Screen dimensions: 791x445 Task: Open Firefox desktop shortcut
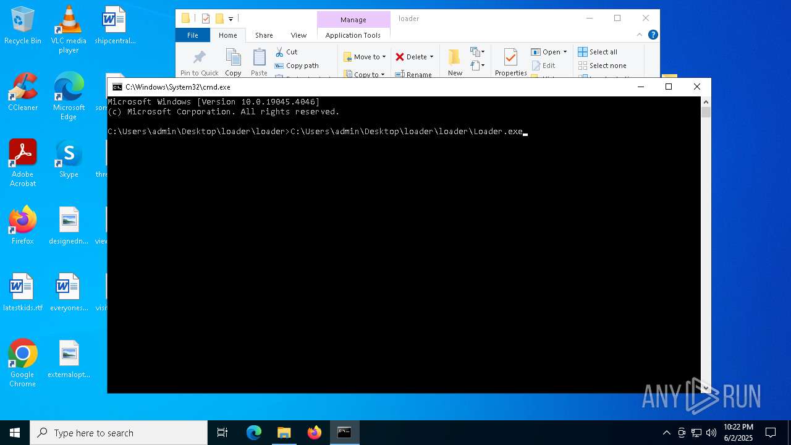pyautogui.click(x=23, y=226)
